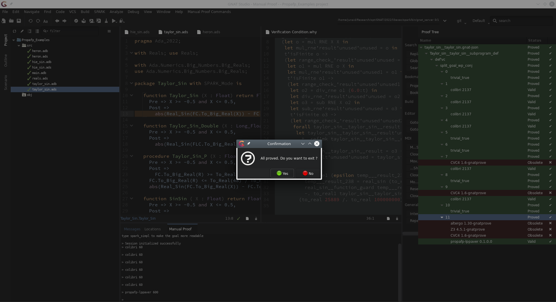The width and height of the screenshot is (556, 302).
Task: Click the Aa text toolbar icon
Action: [45, 21]
